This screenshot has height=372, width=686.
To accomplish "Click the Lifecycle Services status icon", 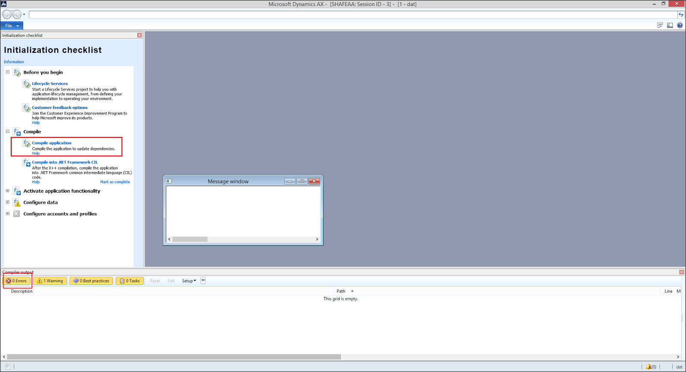I will coord(27,84).
